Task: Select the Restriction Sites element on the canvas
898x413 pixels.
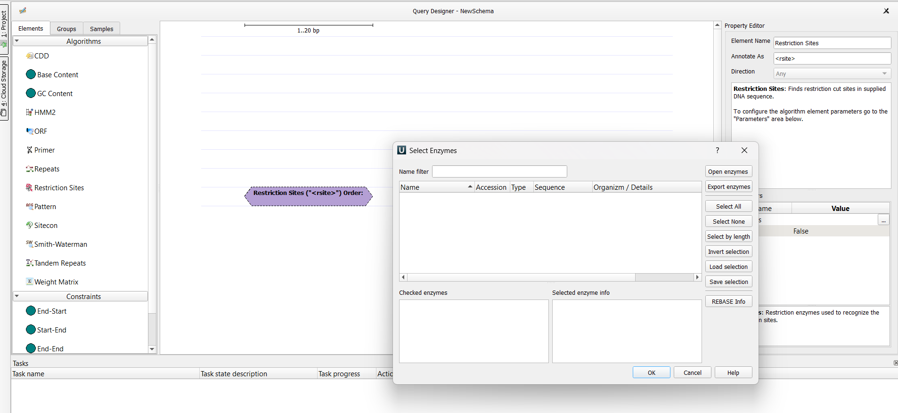Action: coord(308,196)
